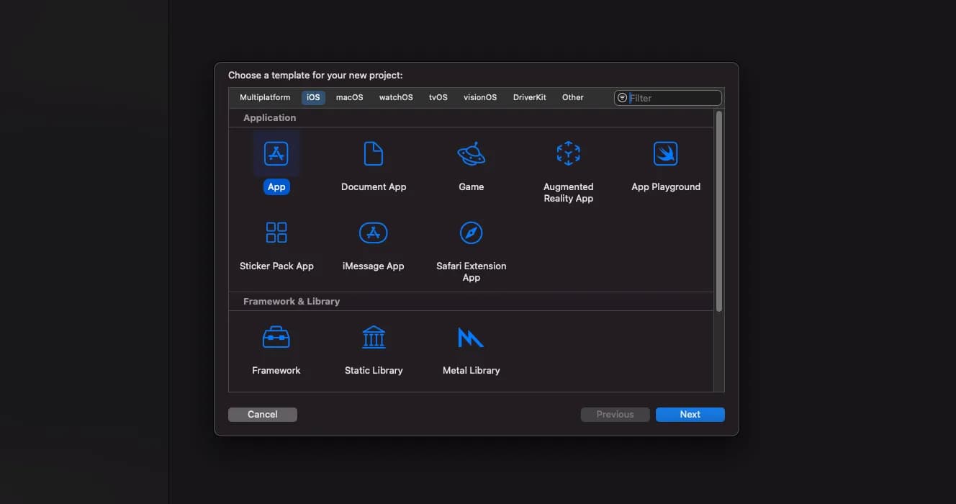The width and height of the screenshot is (956, 504).
Task: Pick the iMessage App template
Action: click(374, 233)
